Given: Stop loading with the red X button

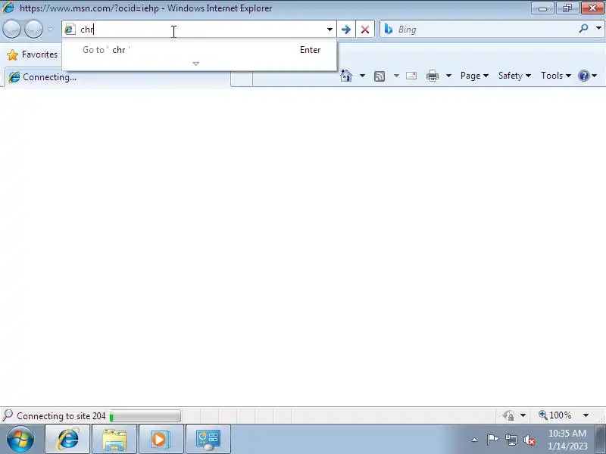Looking at the screenshot, I should point(365,30).
